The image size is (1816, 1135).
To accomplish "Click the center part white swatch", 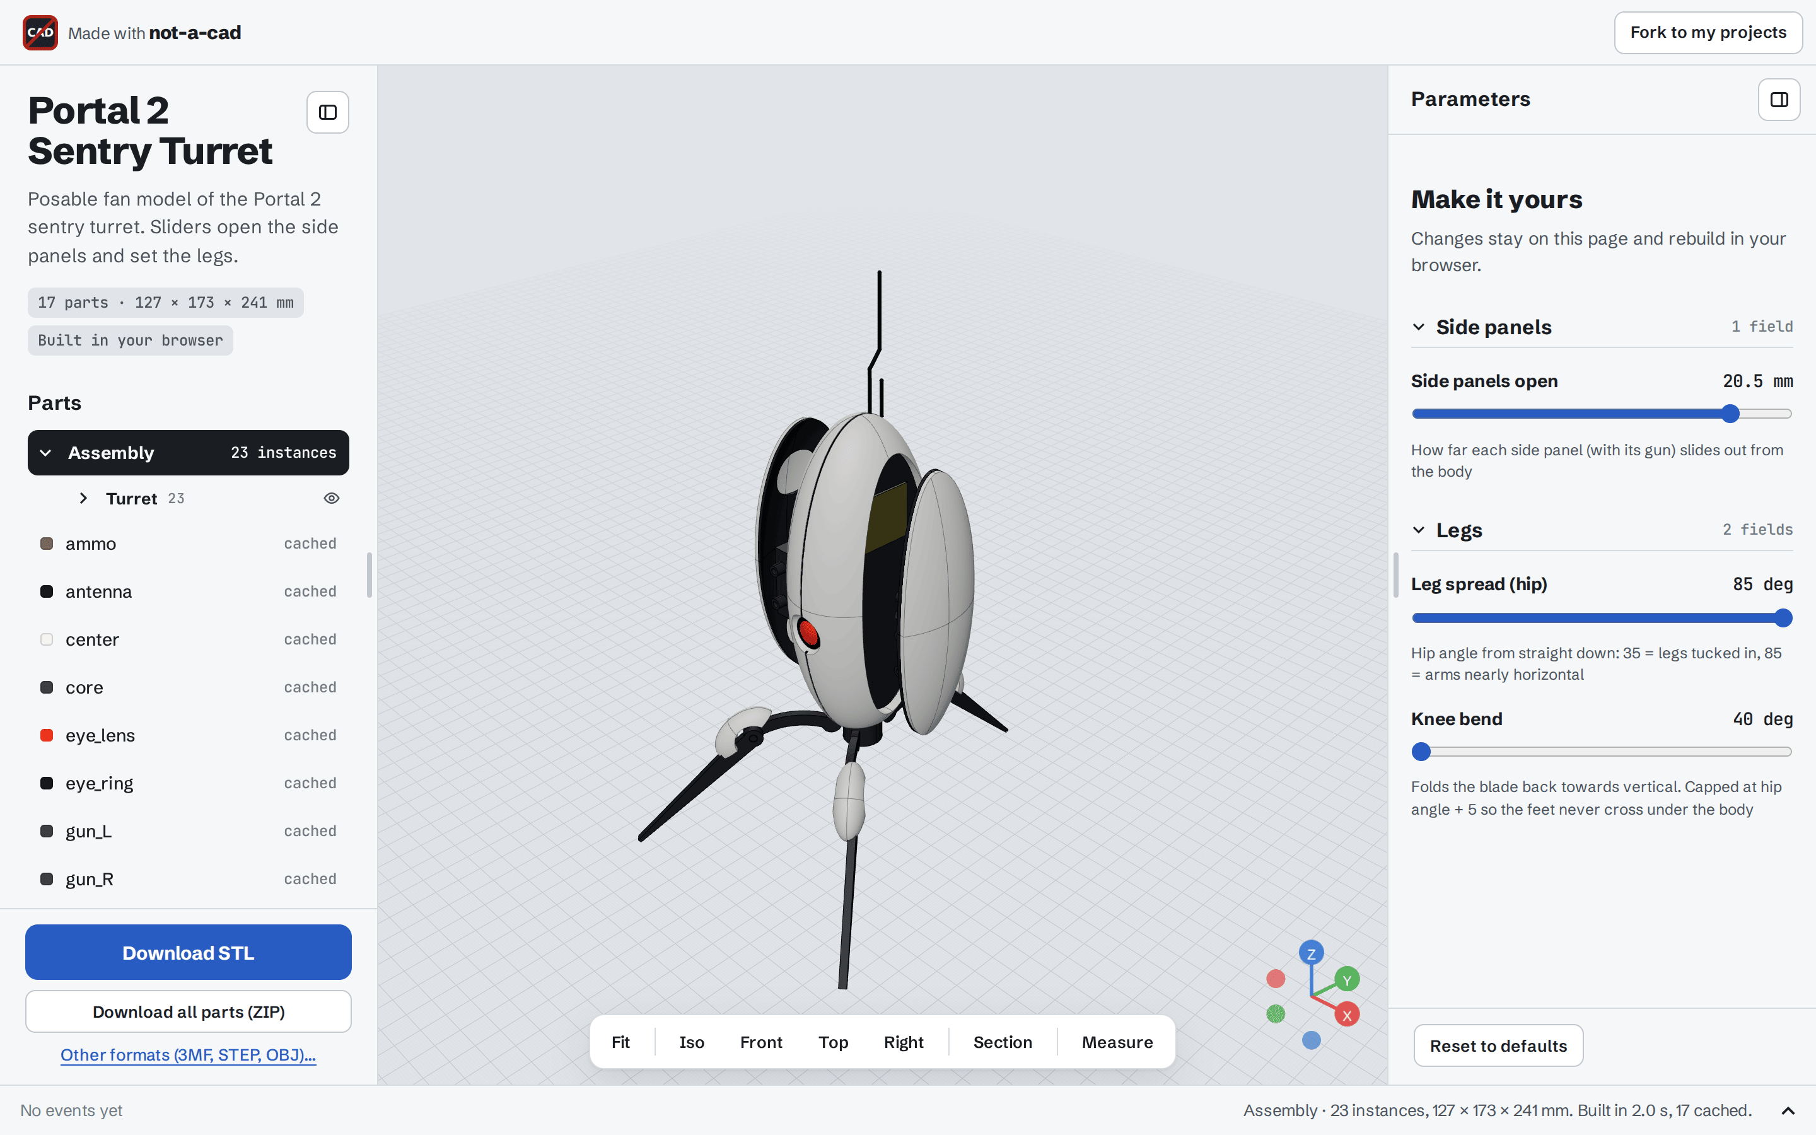I will point(47,639).
